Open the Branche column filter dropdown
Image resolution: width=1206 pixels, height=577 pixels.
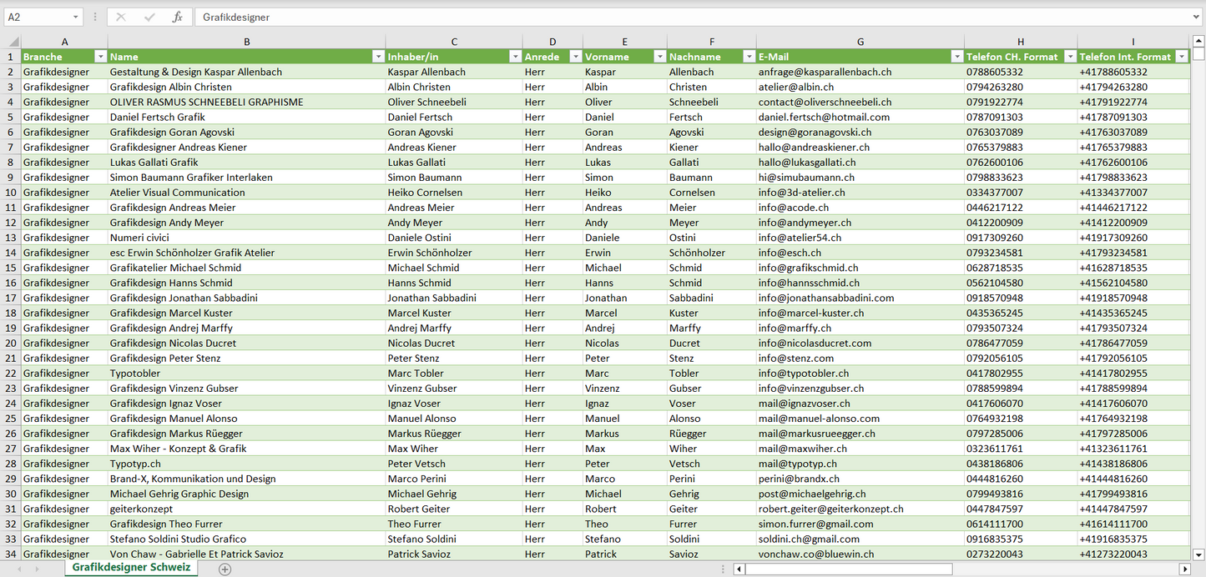coord(100,57)
